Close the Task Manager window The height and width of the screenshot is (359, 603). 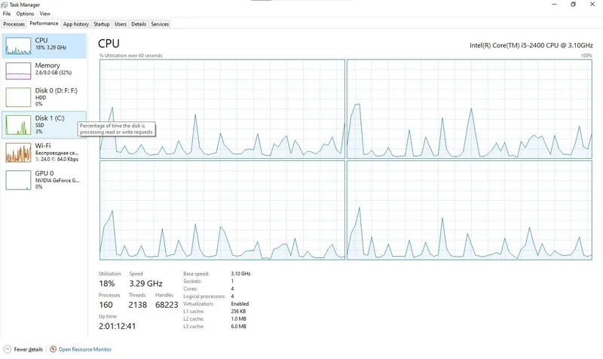coord(592,5)
